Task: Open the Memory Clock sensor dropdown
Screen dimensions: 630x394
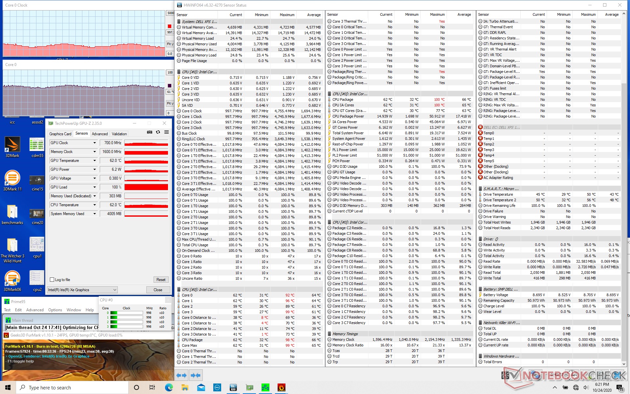Action: click(x=94, y=152)
